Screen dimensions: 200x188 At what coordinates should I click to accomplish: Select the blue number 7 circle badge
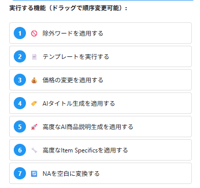pos(20,173)
